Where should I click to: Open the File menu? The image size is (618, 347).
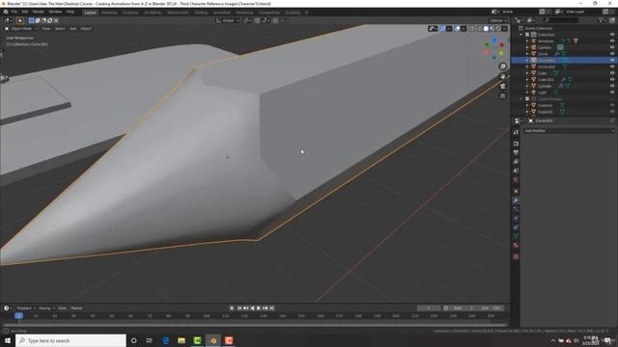14,12
